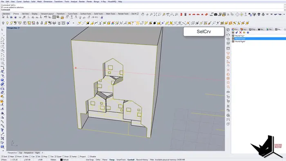
Task: Toggle Record History in status bar
Action: point(142,160)
